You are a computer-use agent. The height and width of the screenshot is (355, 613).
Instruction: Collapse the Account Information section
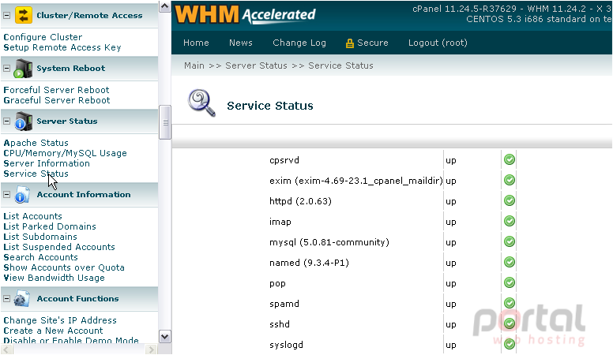pos(6,194)
